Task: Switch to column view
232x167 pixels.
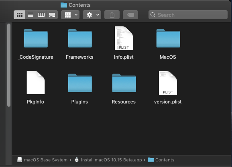Action: pyautogui.click(x=41, y=15)
